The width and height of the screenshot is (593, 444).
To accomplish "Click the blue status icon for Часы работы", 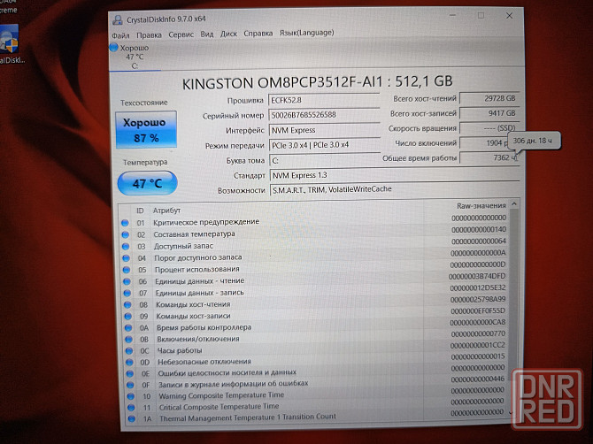I will [x=129, y=350].
